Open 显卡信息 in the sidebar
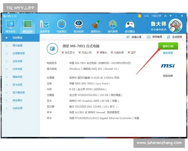 point(18,85)
